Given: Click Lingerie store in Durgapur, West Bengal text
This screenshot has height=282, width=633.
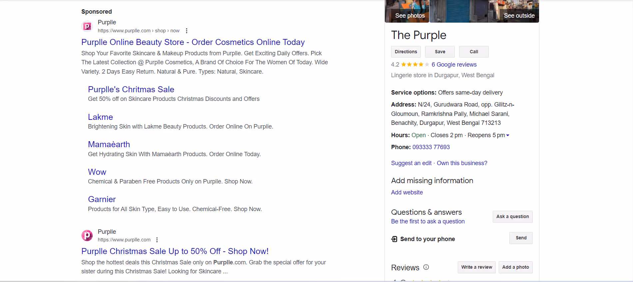Looking at the screenshot, I should (x=442, y=75).
